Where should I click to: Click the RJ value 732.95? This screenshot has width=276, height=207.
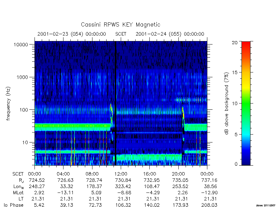click(152, 180)
